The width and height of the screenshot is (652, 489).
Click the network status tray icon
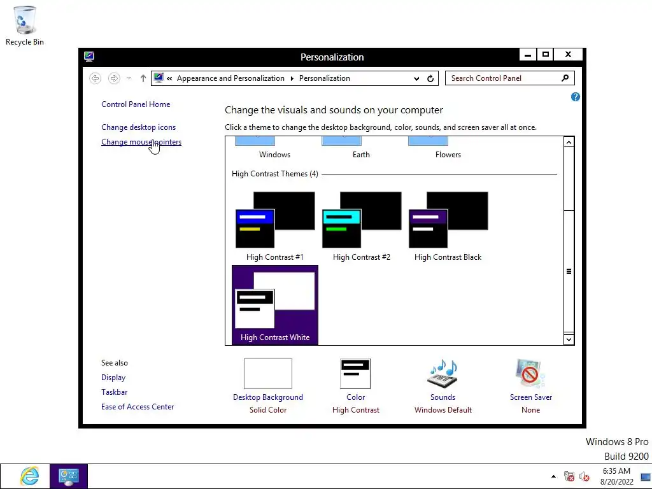(569, 476)
